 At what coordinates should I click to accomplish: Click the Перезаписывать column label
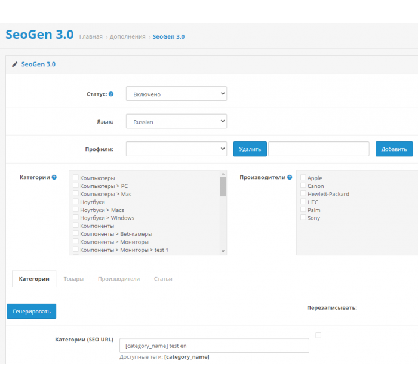332,308
